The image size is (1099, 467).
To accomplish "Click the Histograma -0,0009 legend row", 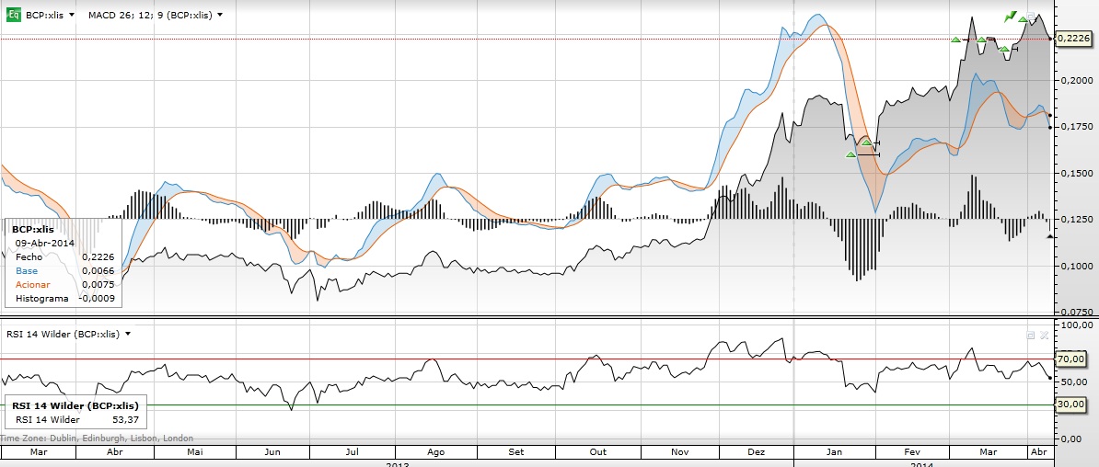I will tap(64, 299).
